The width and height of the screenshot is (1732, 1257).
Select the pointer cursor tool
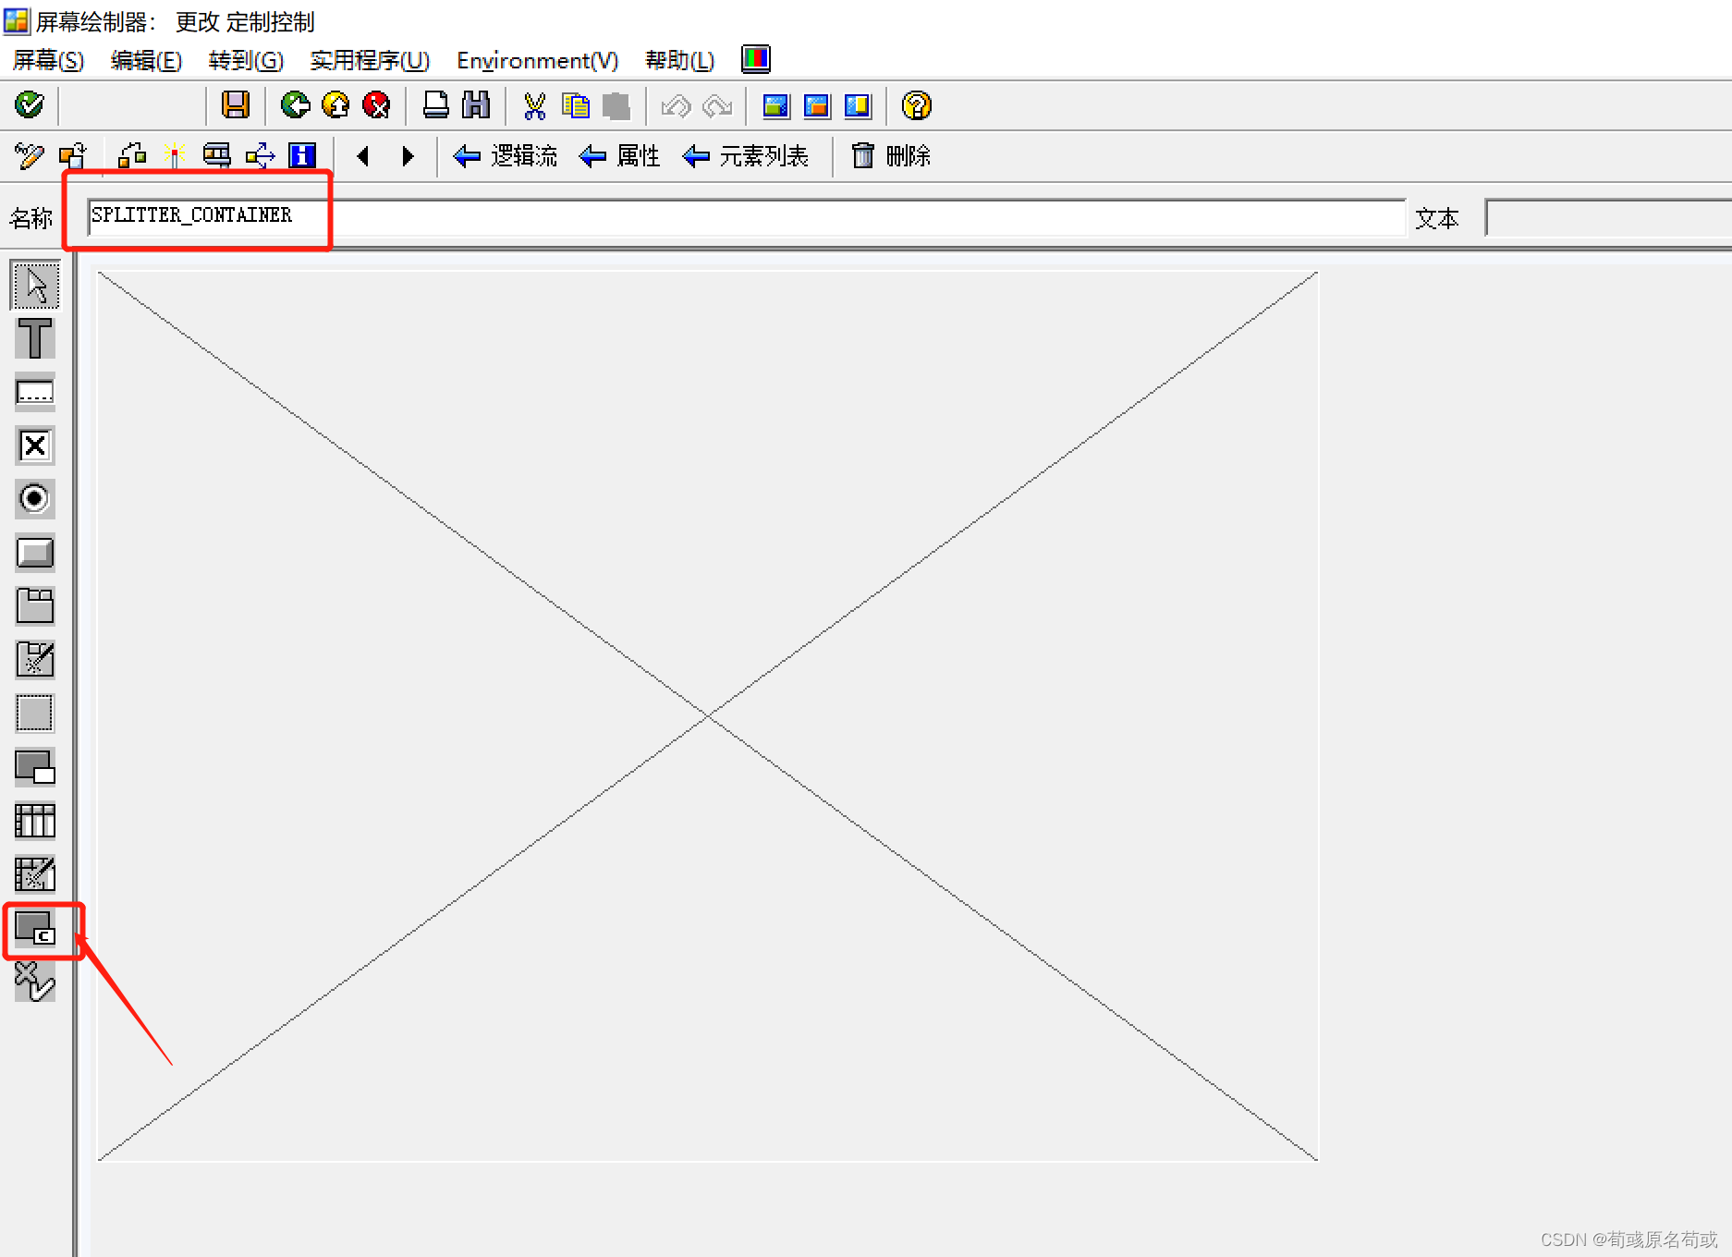coord(35,286)
